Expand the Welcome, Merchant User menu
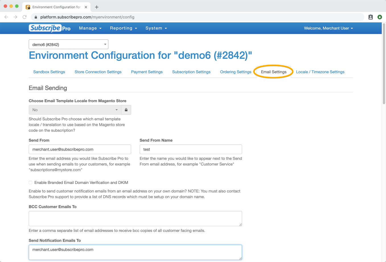Viewport: 386px width, 262px height. point(328,28)
